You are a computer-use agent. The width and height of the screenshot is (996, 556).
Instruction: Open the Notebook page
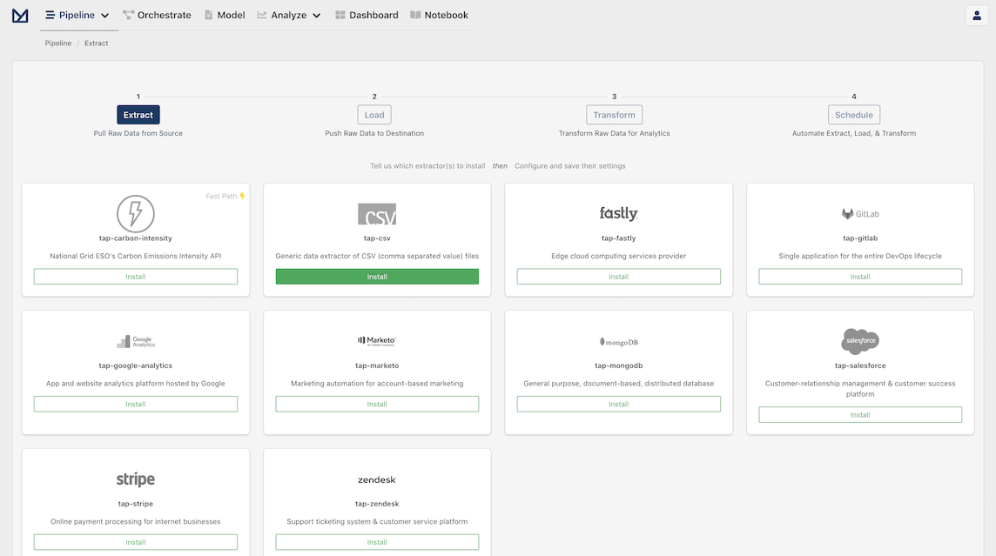pyautogui.click(x=439, y=16)
